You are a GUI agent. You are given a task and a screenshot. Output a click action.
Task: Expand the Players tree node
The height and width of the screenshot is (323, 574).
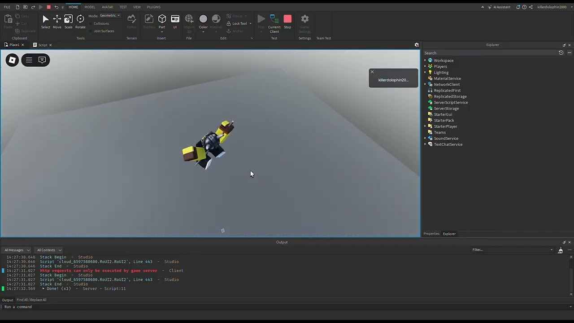[425, 66]
